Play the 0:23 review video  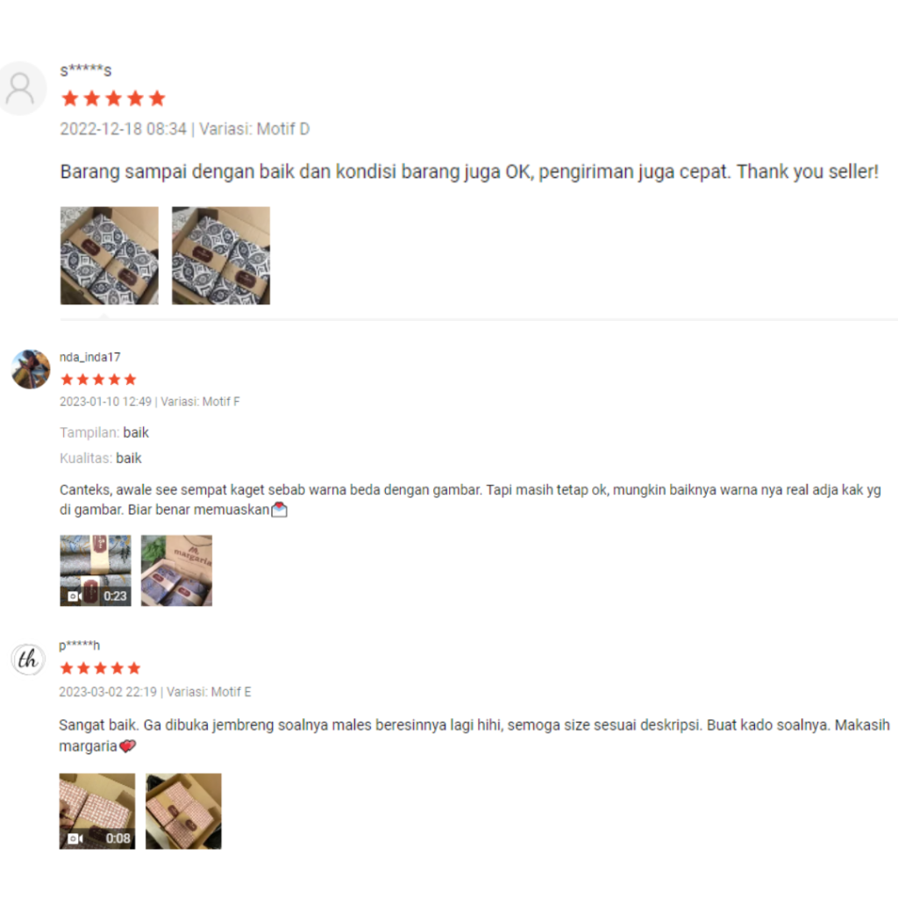pos(96,570)
